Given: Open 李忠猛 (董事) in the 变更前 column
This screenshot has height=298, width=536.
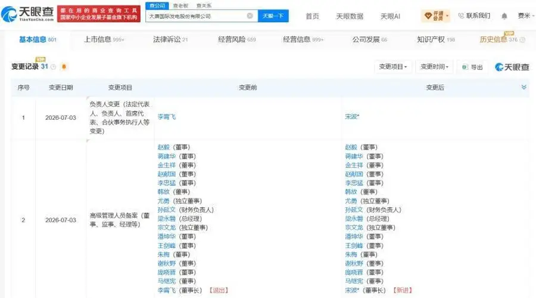Looking at the screenshot, I should tap(167, 183).
